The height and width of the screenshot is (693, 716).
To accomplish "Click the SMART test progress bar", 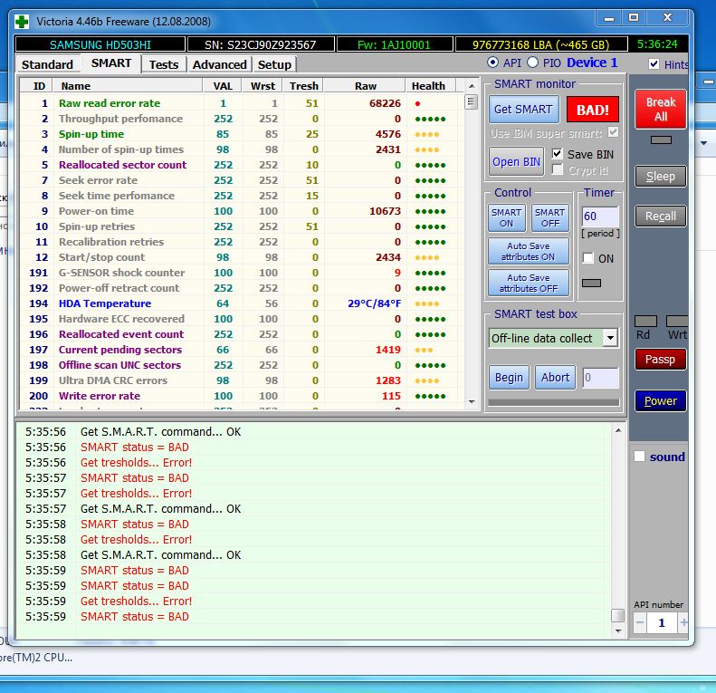I will tap(553, 401).
